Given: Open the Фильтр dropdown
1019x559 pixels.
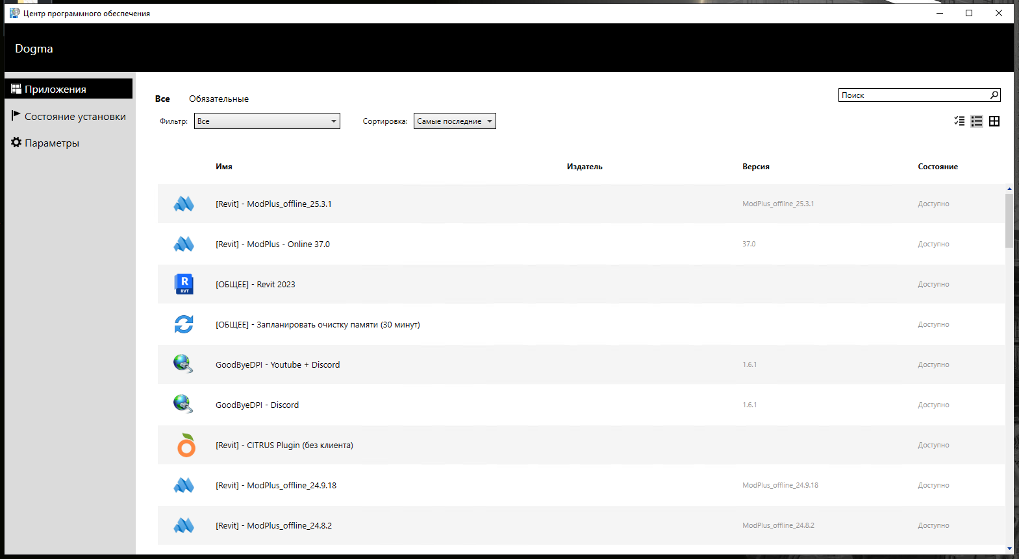Looking at the screenshot, I should click(x=267, y=121).
